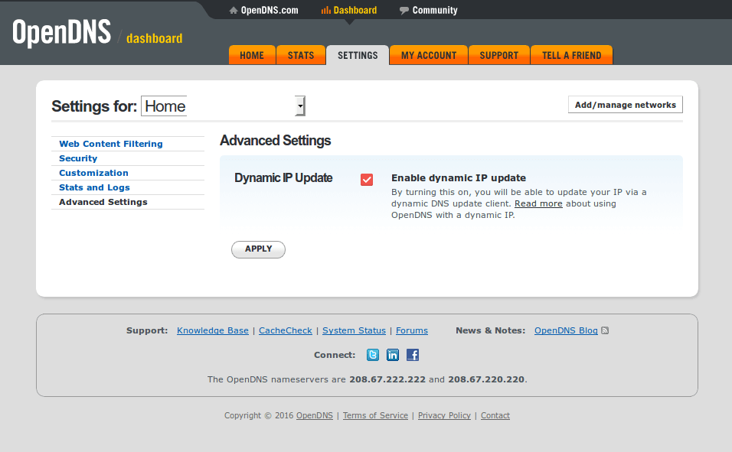Select the SETTINGS tab
This screenshot has width=732, height=452.
point(358,56)
